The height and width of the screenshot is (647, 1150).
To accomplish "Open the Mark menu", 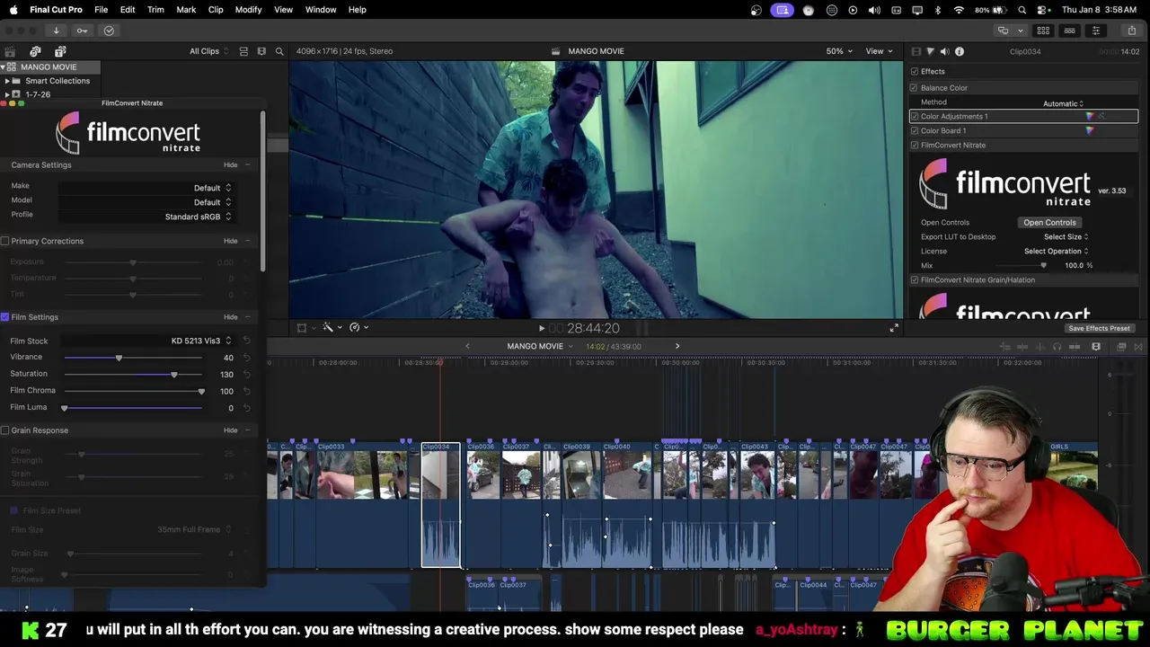I will coord(186,10).
